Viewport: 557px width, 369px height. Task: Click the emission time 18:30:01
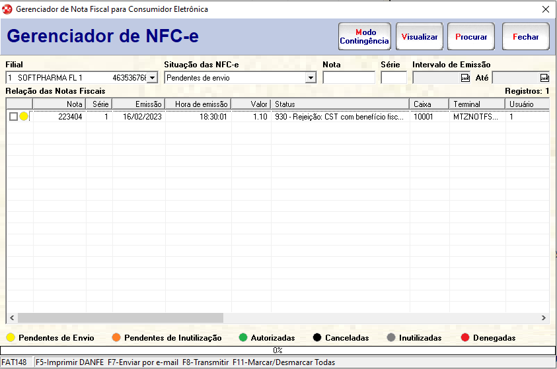pos(213,117)
